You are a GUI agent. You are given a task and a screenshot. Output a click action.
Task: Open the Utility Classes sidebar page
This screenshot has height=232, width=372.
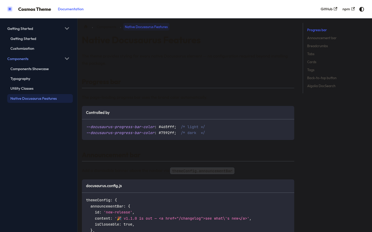click(x=22, y=88)
